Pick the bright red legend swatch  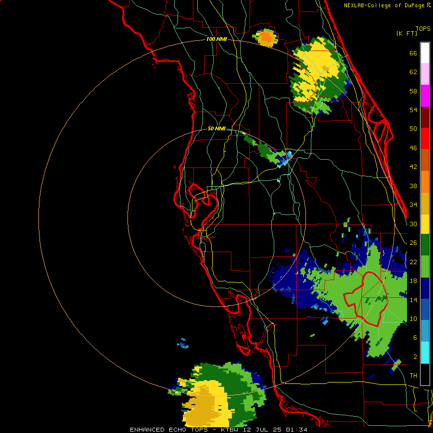click(425, 139)
